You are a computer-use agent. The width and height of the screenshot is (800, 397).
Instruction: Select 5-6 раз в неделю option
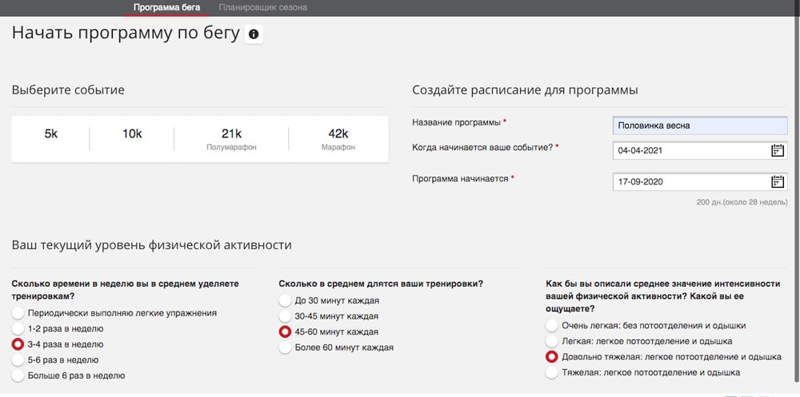coord(18,359)
